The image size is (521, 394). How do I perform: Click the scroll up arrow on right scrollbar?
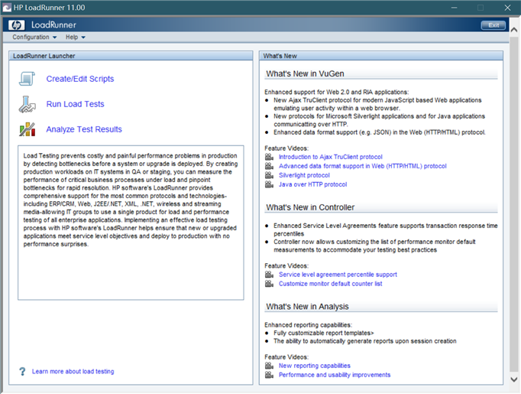pos(513,30)
